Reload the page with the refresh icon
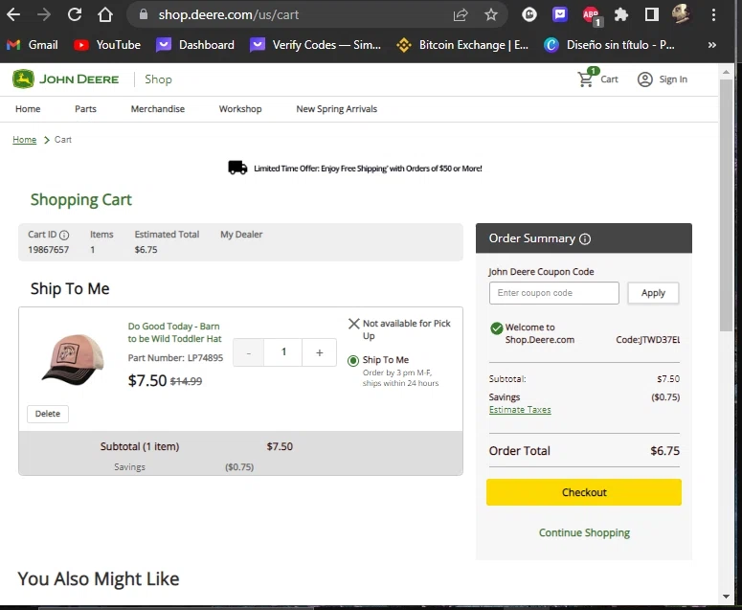The image size is (742, 610). [x=75, y=14]
